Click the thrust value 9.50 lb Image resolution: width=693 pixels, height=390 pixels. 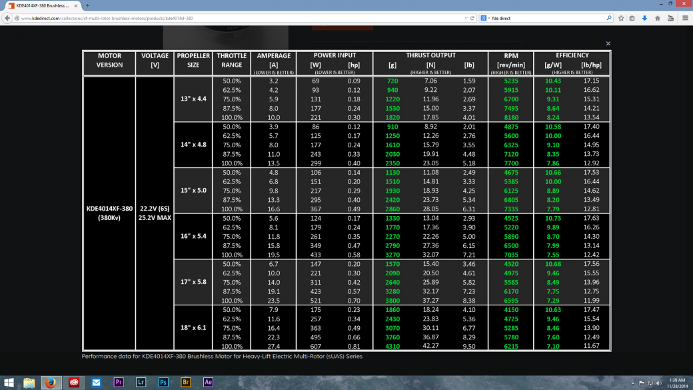(x=469, y=346)
